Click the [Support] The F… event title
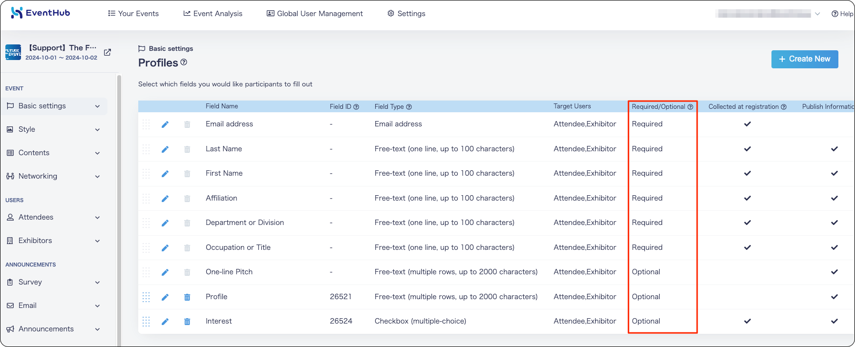This screenshot has height=347, width=855. 63,48
